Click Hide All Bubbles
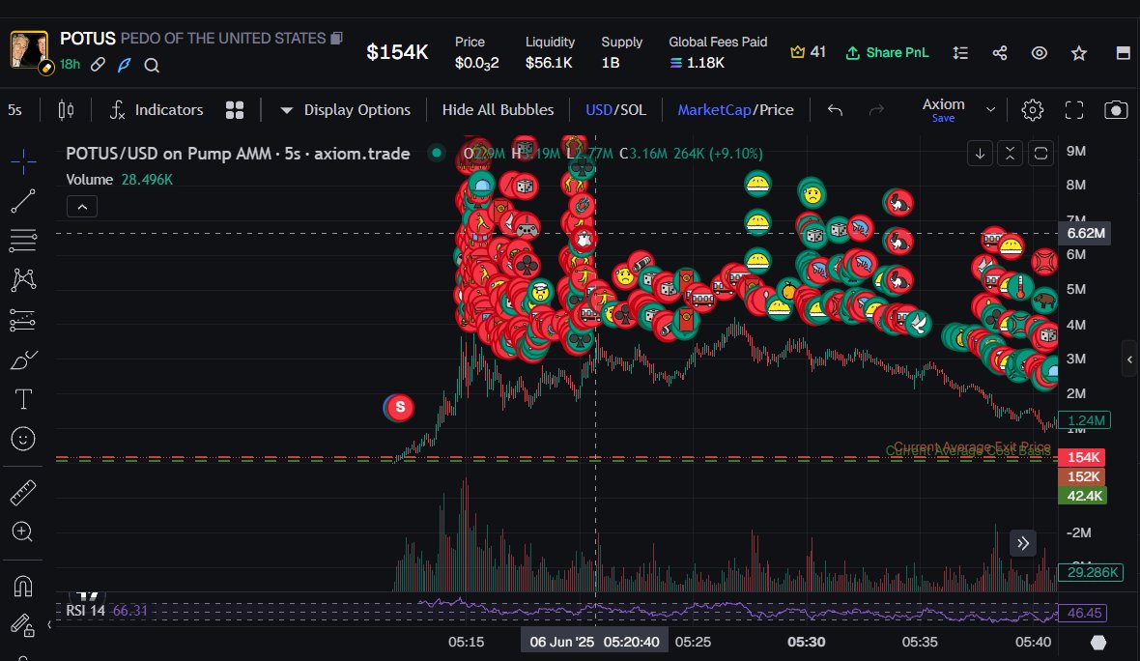This screenshot has width=1140, height=661. tap(498, 110)
